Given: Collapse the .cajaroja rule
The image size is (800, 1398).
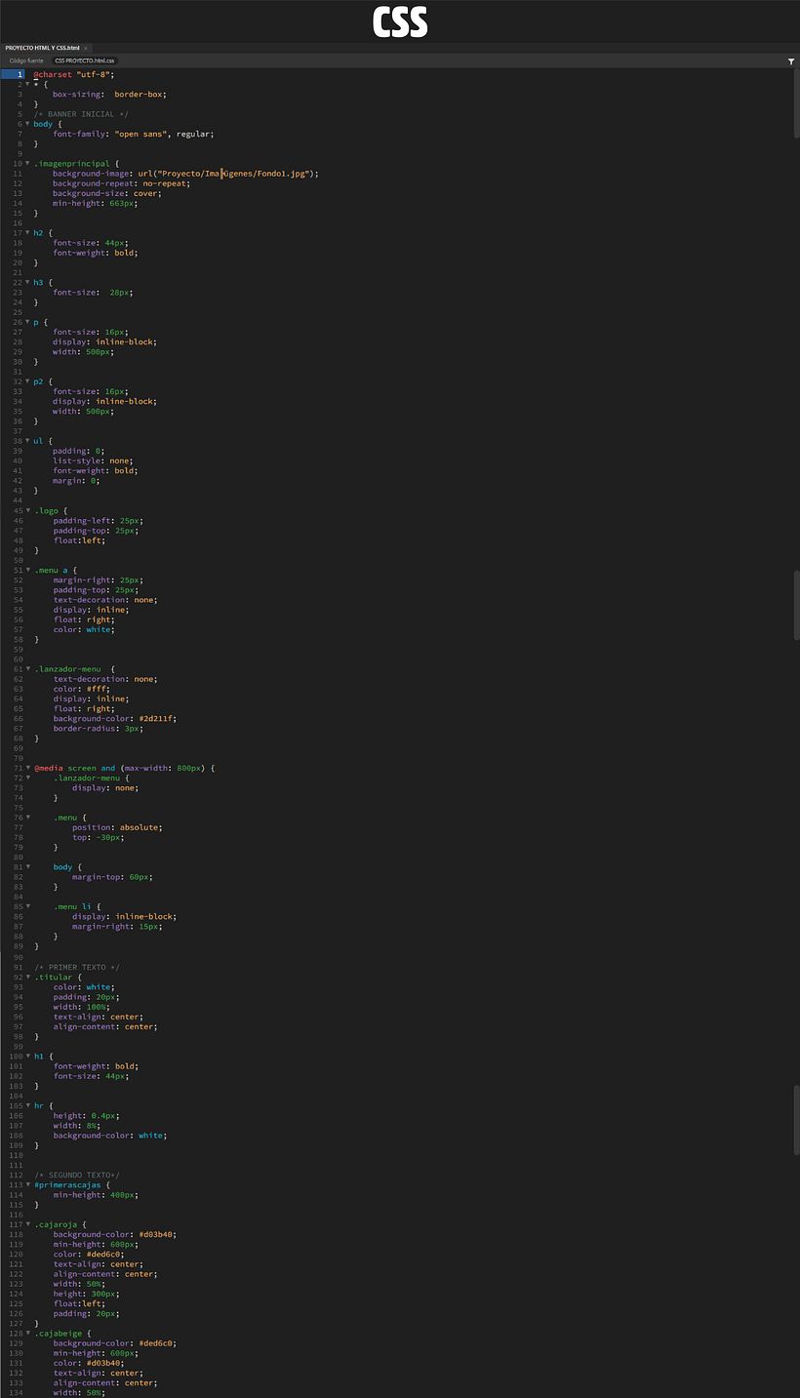Looking at the screenshot, I should pos(27,1223).
